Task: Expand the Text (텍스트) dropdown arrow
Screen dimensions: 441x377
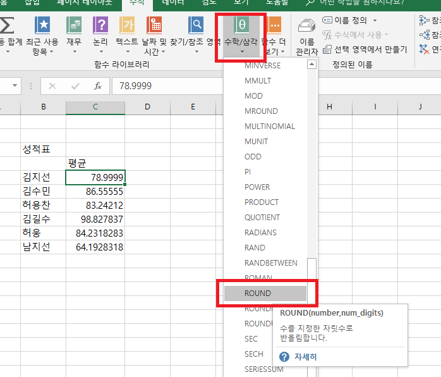Action: tap(128, 51)
